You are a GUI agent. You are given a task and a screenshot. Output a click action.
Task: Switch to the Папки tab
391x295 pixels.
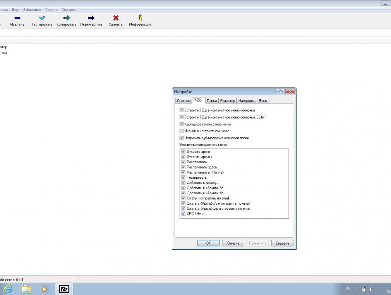(212, 101)
